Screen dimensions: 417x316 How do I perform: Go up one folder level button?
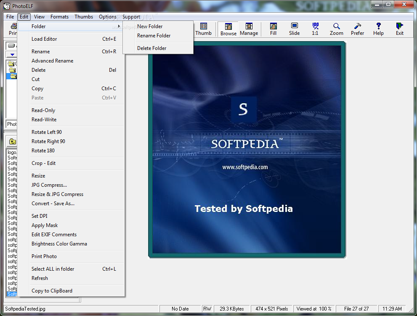pos(13,141)
